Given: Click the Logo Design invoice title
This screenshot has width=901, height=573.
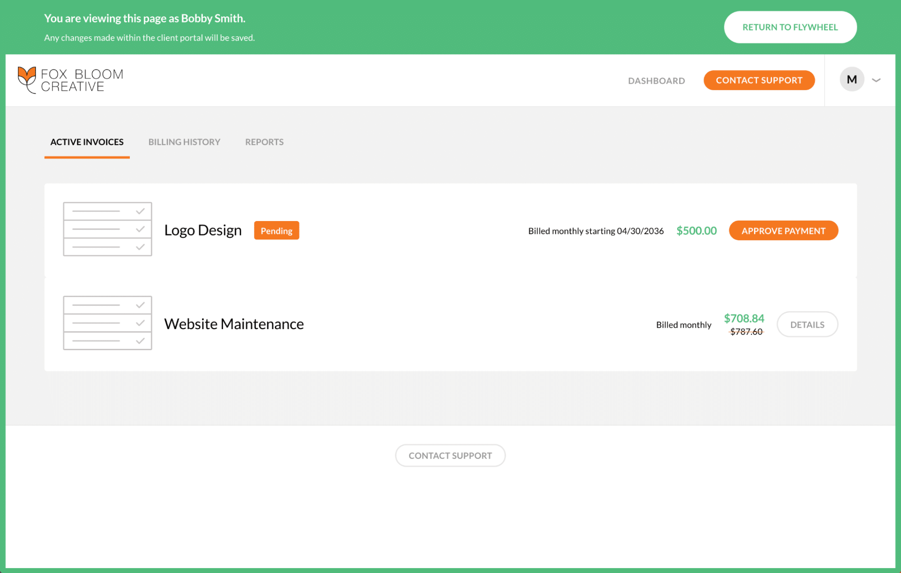Looking at the screenshot, I should click(x=203, y=230).
